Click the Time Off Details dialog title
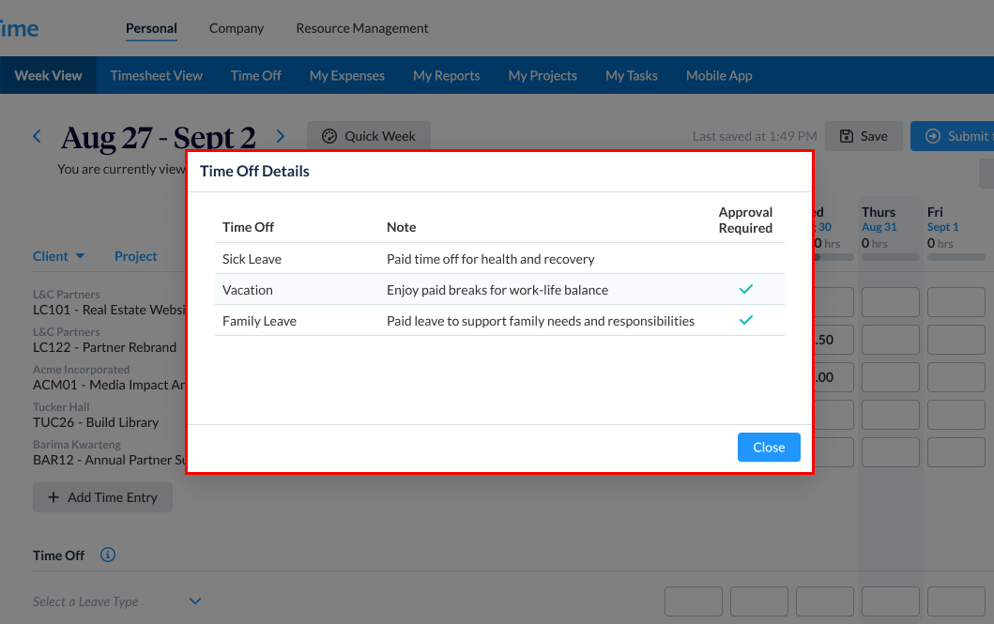The width and height of the screenshot is (994, 624). point(255,171)
